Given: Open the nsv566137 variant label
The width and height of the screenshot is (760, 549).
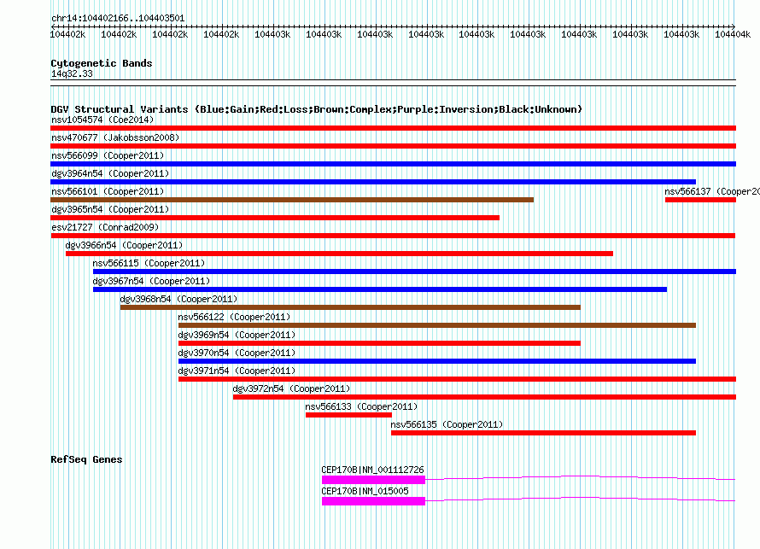Looking at the screenshot, I should coord(712,191).
